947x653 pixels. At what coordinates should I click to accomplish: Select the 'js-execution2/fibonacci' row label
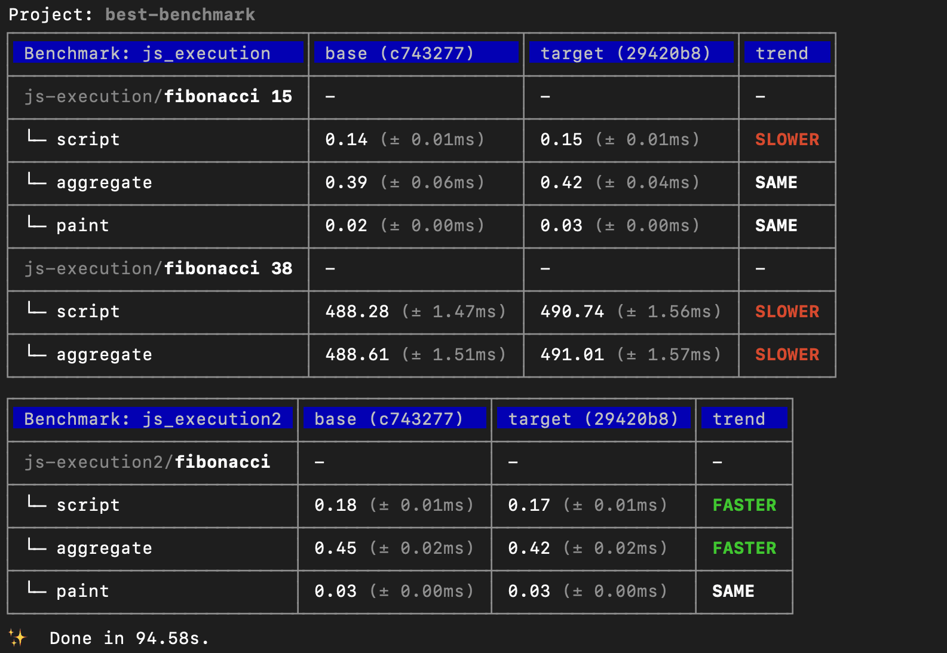pyautogui.click(x=147, y=462)
